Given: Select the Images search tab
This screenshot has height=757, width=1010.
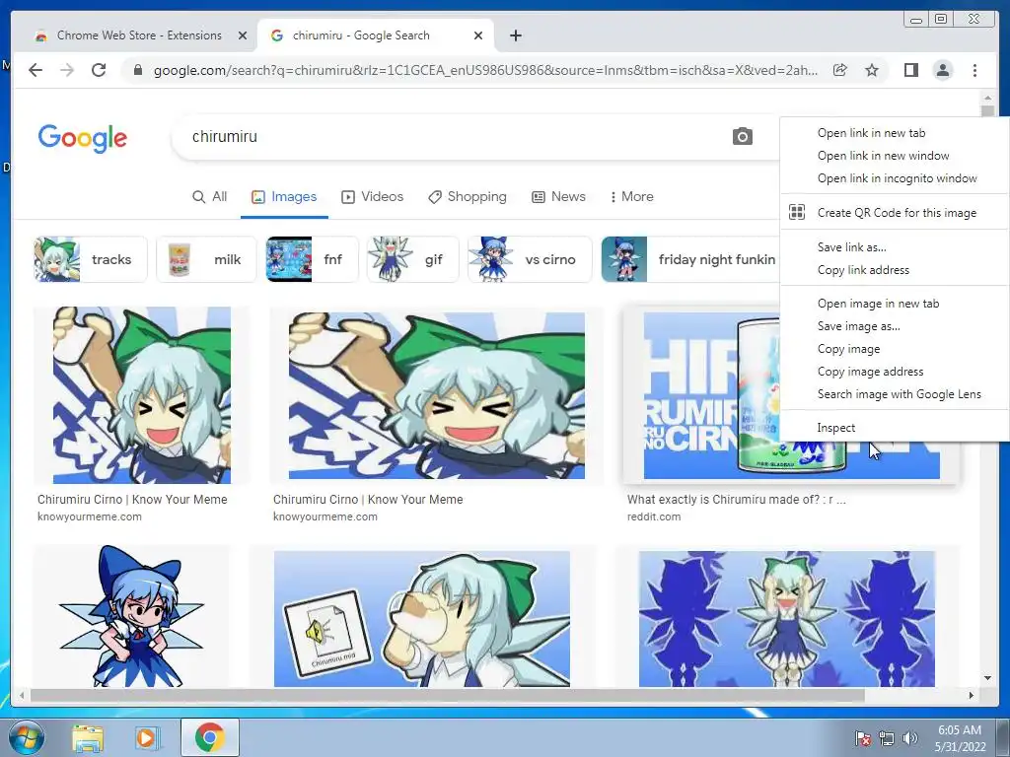Looking at the screenshot, I should click(x=284, y=196).
